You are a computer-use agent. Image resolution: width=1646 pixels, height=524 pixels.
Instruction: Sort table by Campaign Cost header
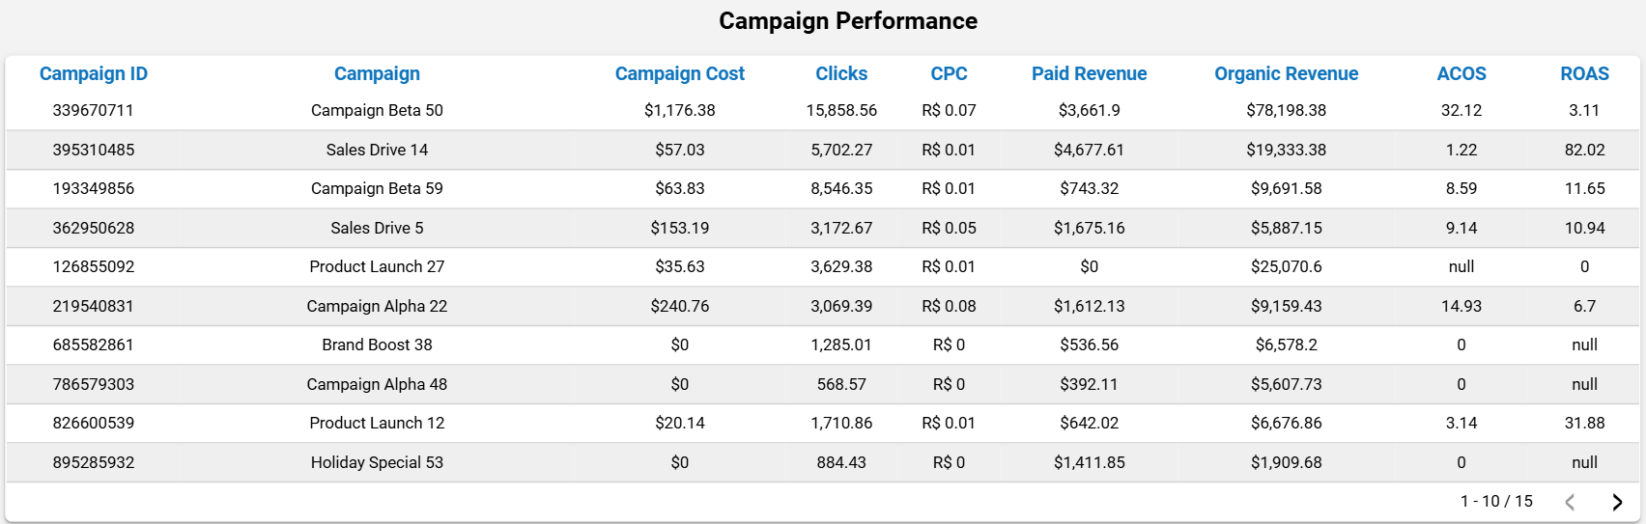(679, 73)
